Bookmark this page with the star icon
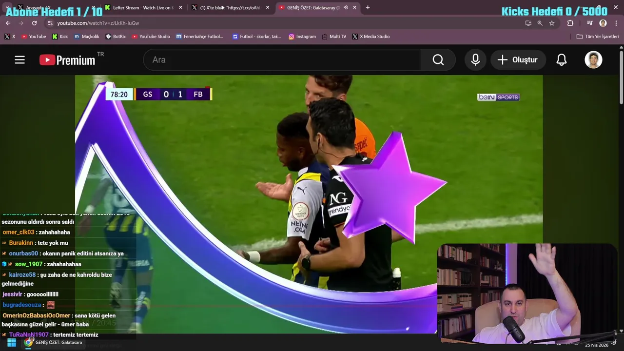This screenshot has width=624, height=351. pyautogui.click(x=552, y=23)
